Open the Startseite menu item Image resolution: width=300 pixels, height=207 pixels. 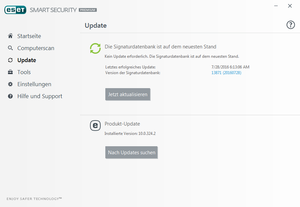click(x=29, y=36)
